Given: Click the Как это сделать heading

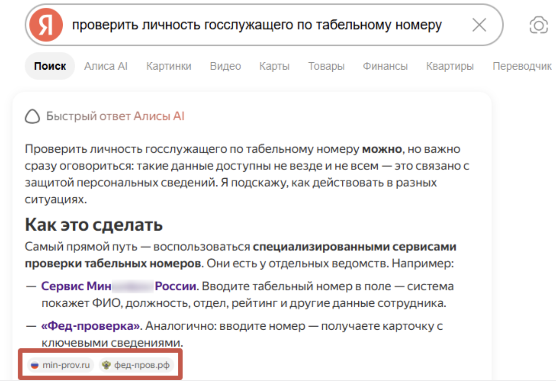Looking at the screenshot, I should click(94, 225).
